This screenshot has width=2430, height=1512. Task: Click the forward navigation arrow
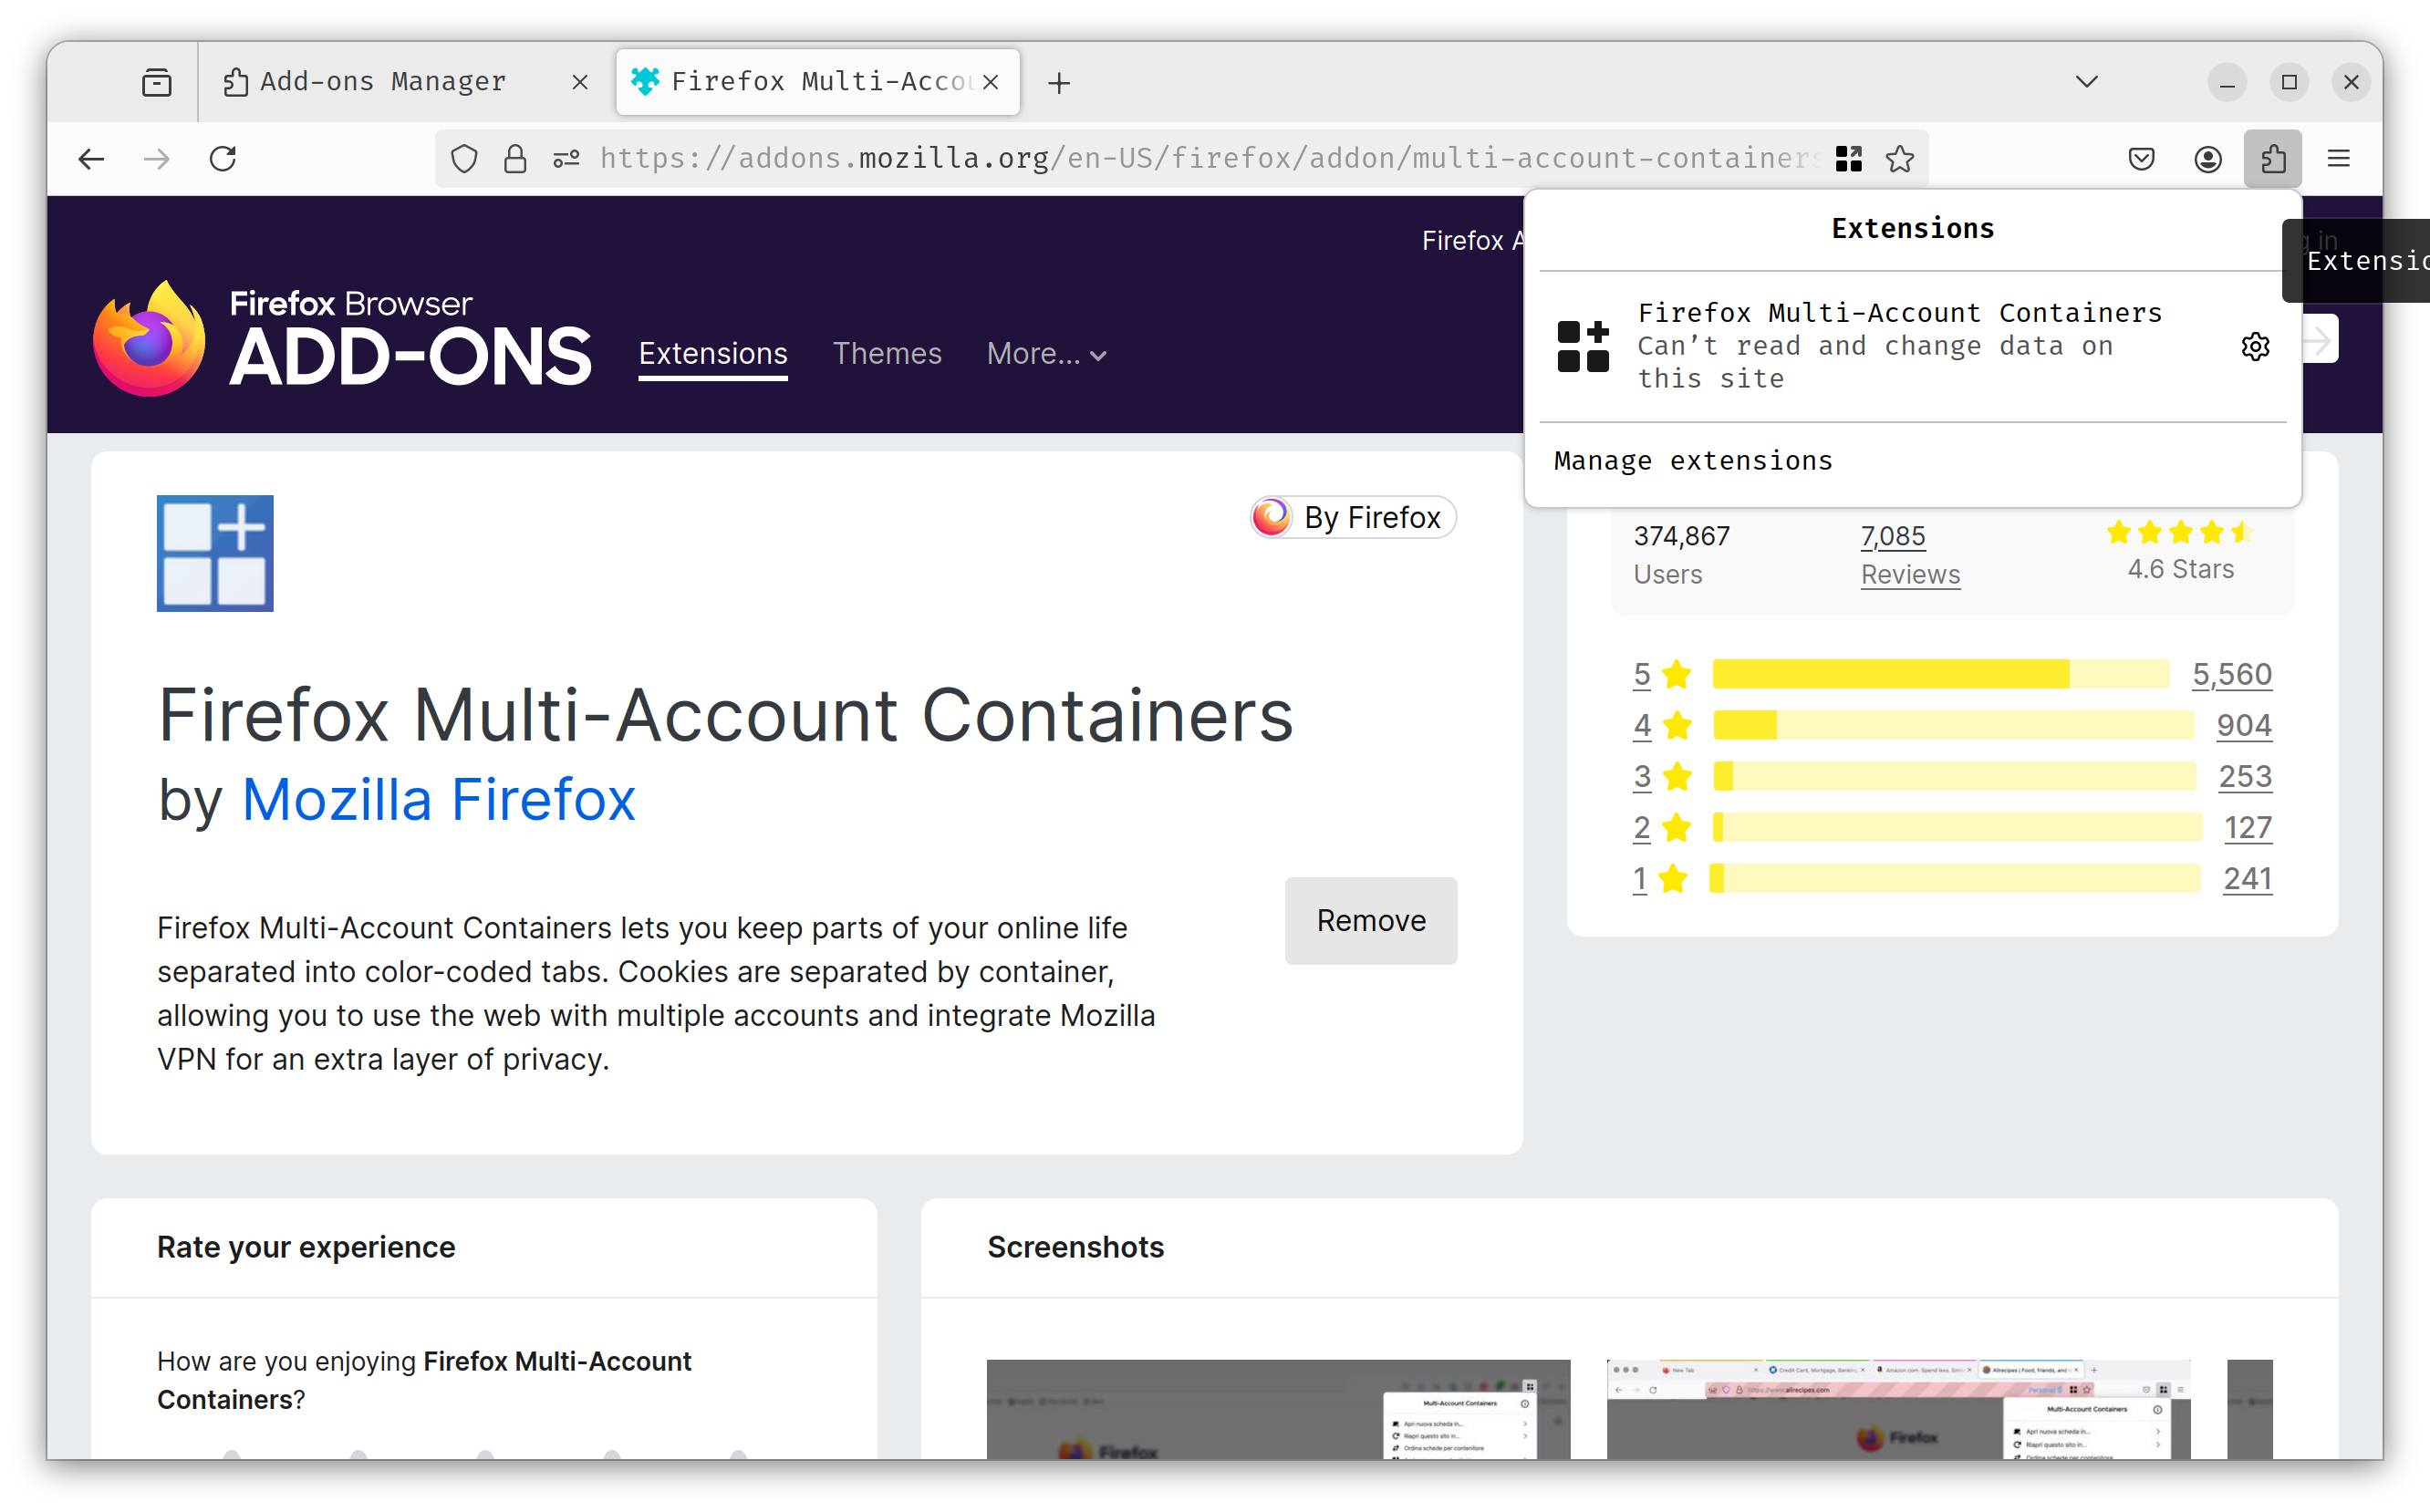tap(157, 159)
